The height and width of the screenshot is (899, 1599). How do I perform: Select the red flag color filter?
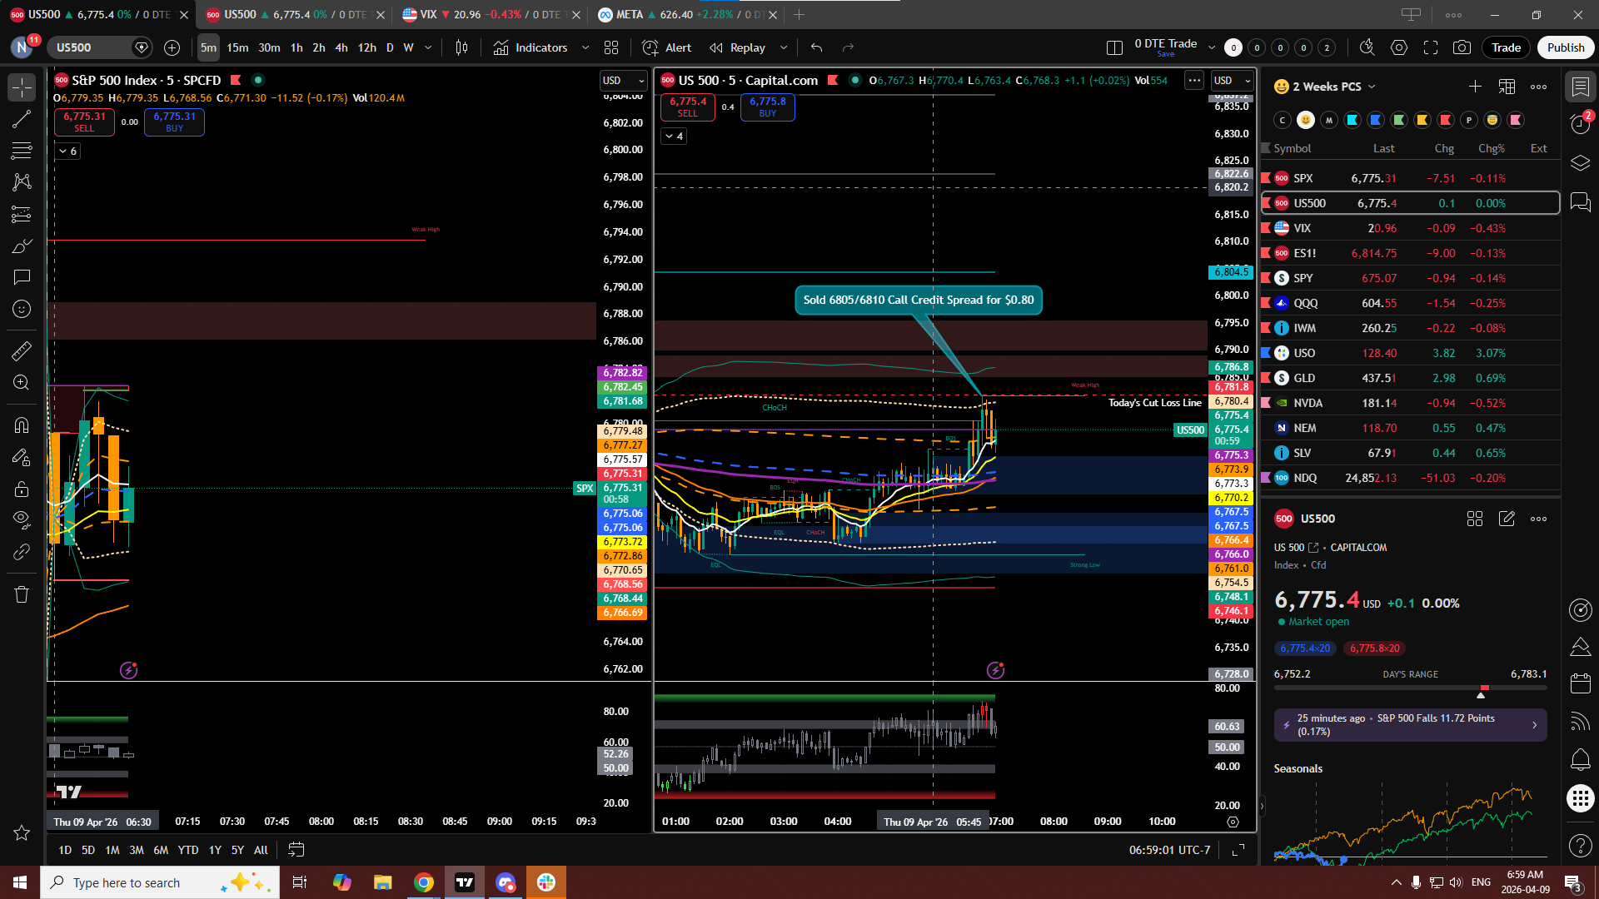pyautogui.click(x=1446, y=120)
